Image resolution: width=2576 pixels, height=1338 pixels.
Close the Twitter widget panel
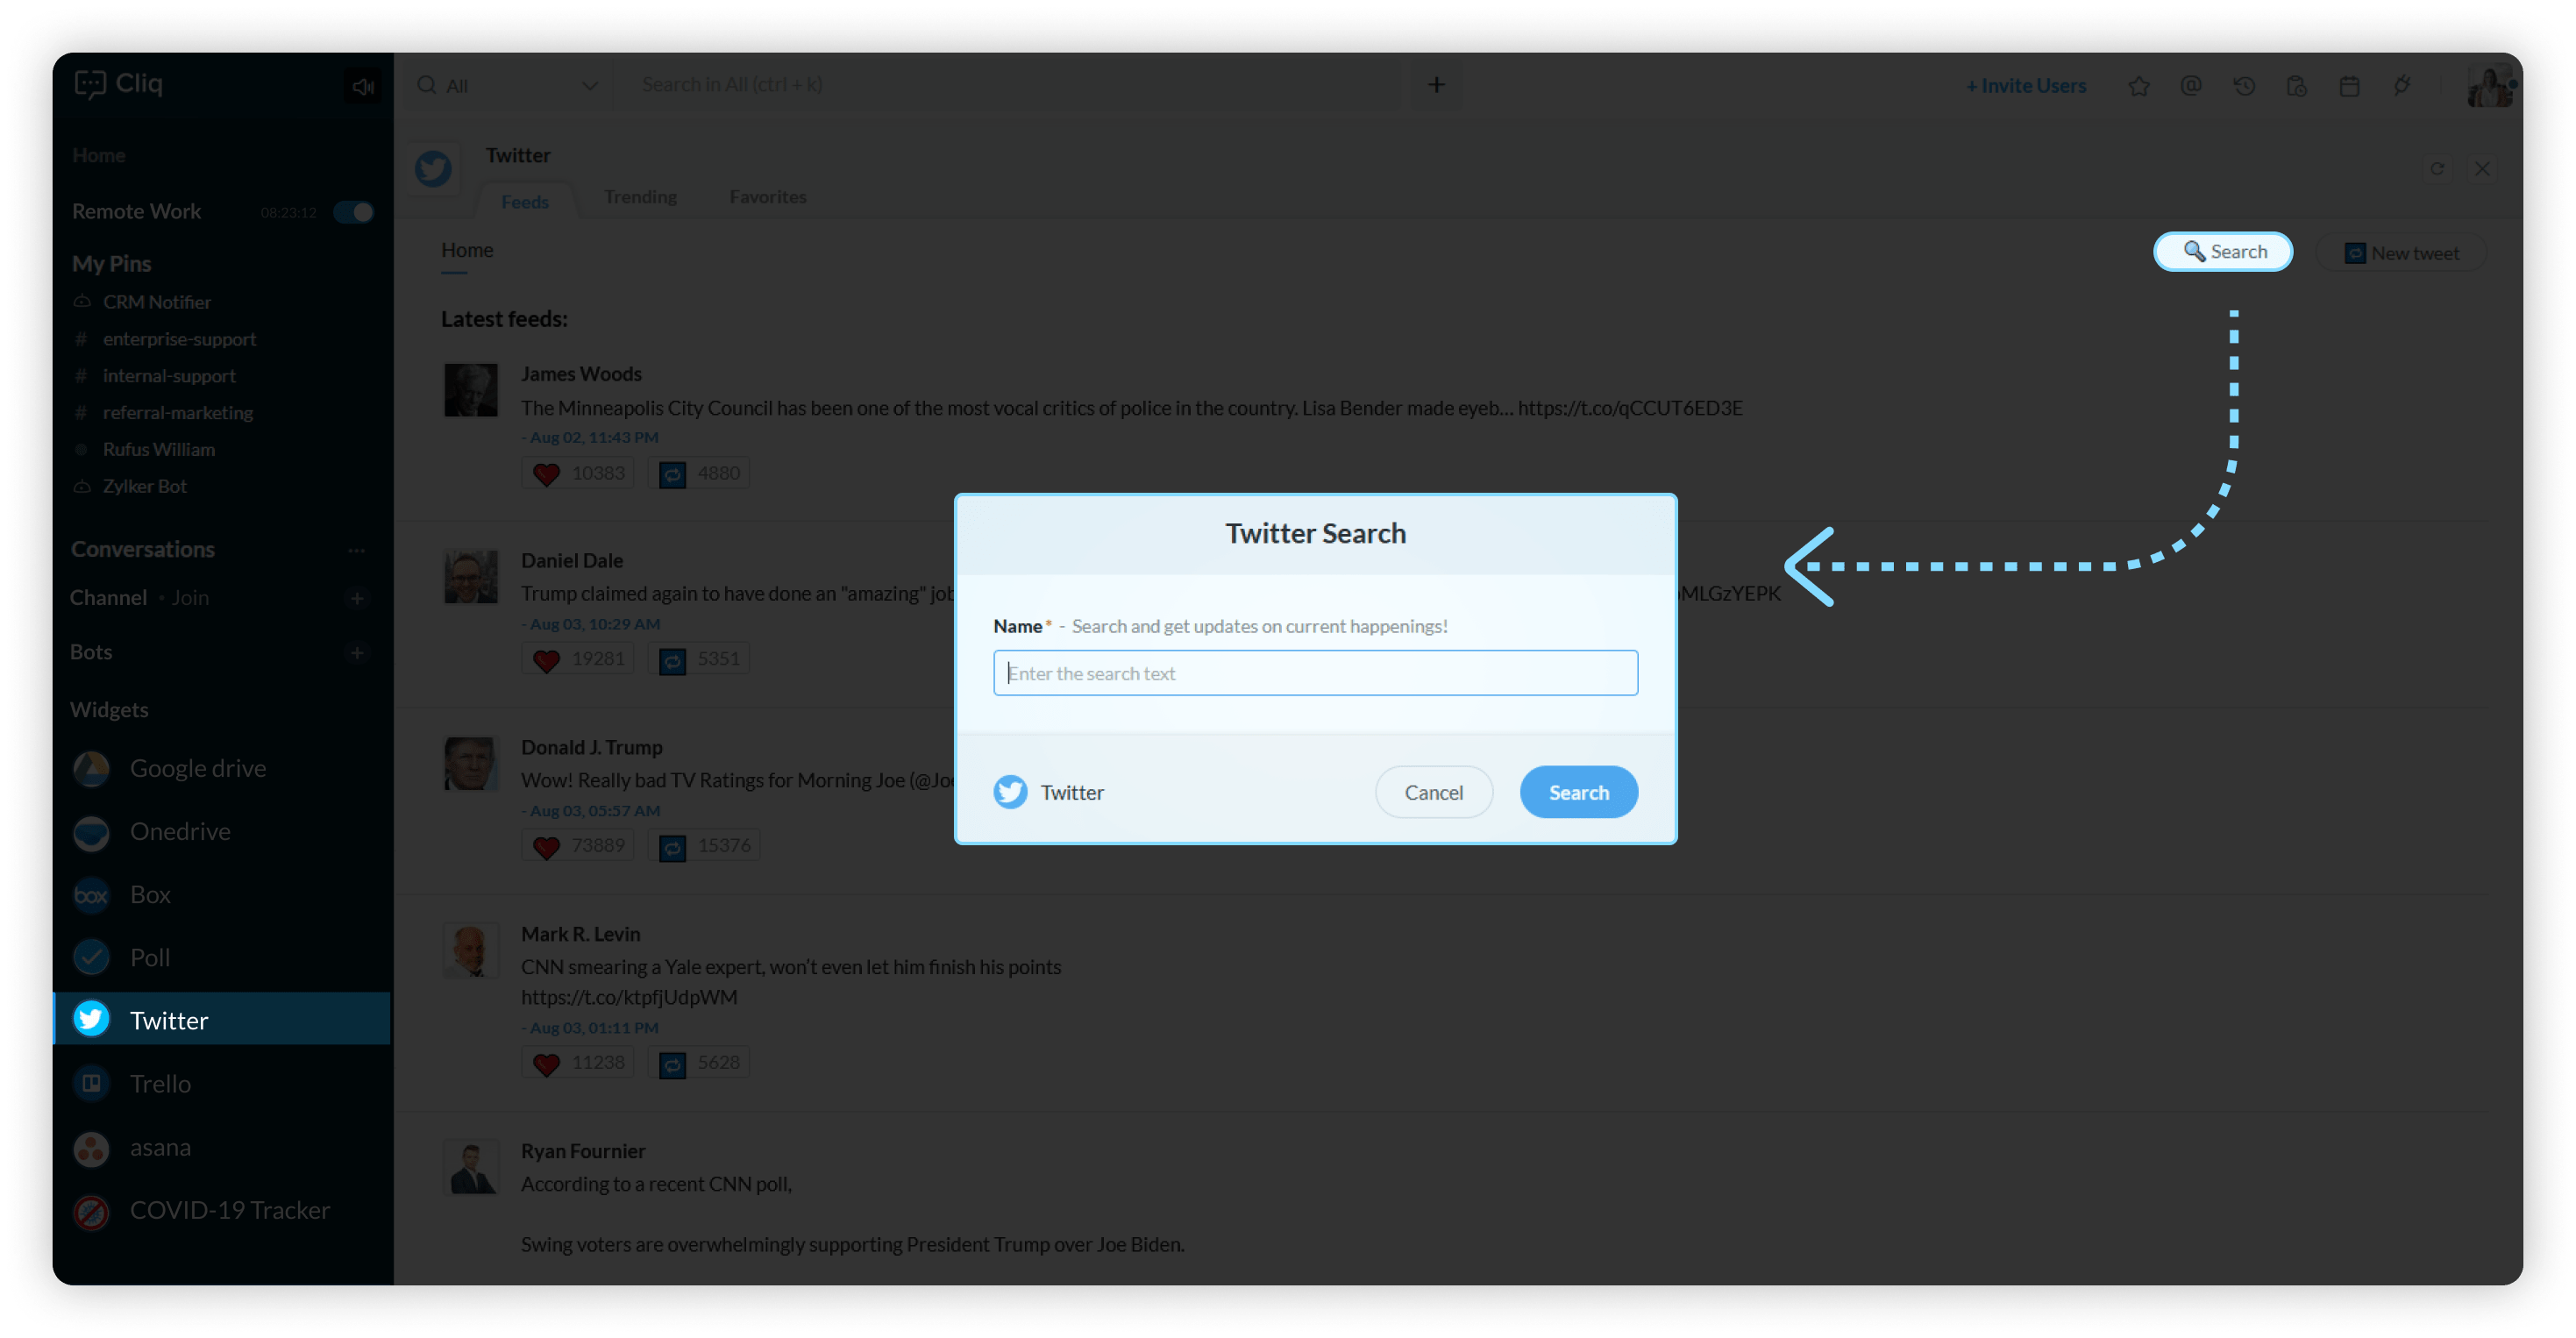pos(2482,168)
